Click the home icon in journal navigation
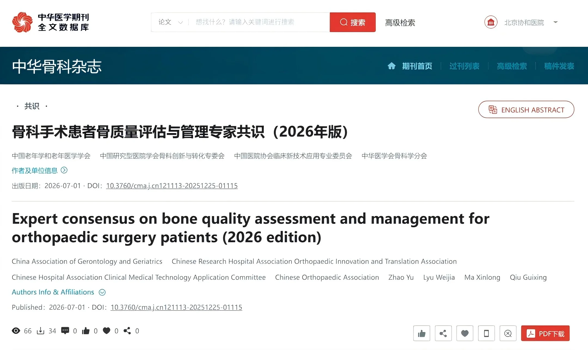The width and height of the screenshot is (588, 350). click(x=391, y=66)
